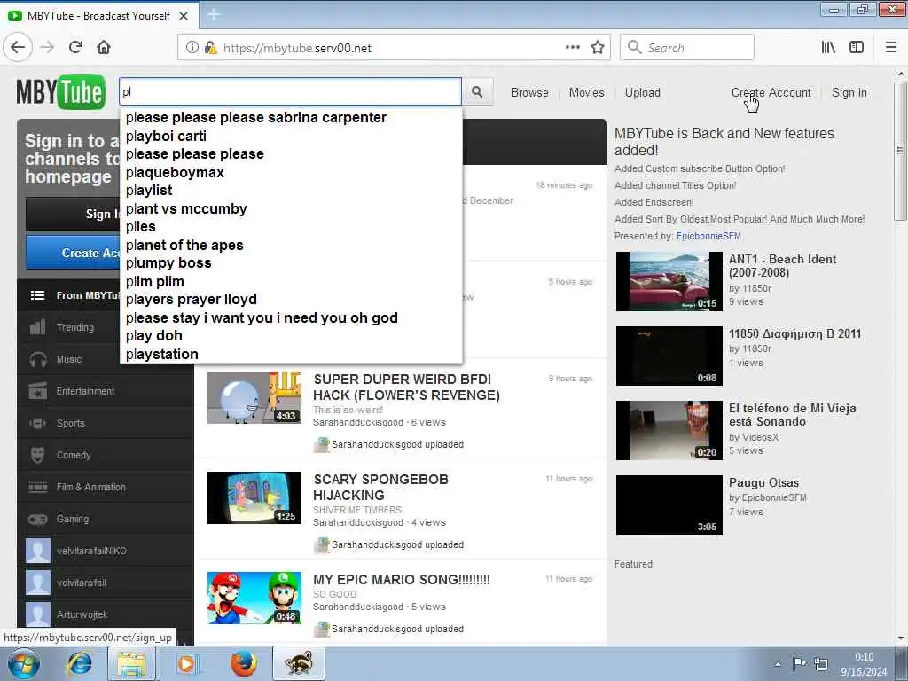Click the MBYTube logo
Screen dimensions: 908x681
tap(61, 92)
